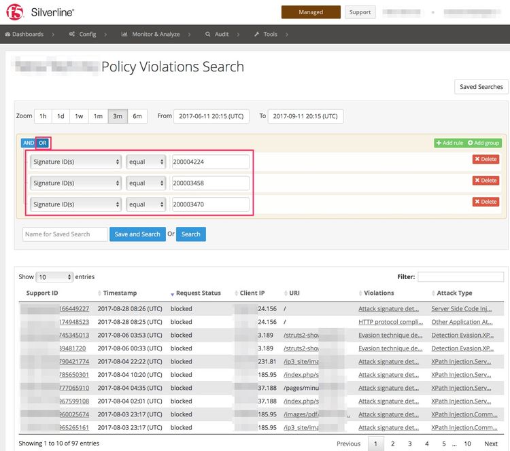
Task: Click the To date field
Action: point(305,116)
